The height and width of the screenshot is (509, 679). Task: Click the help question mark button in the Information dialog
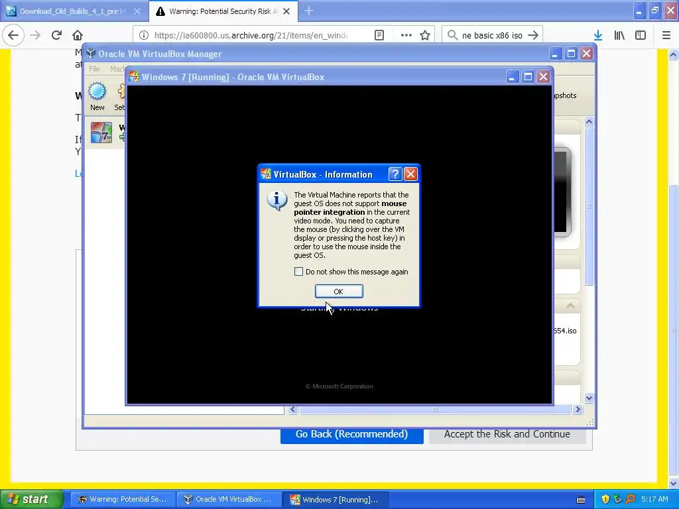tap(395, 174)
